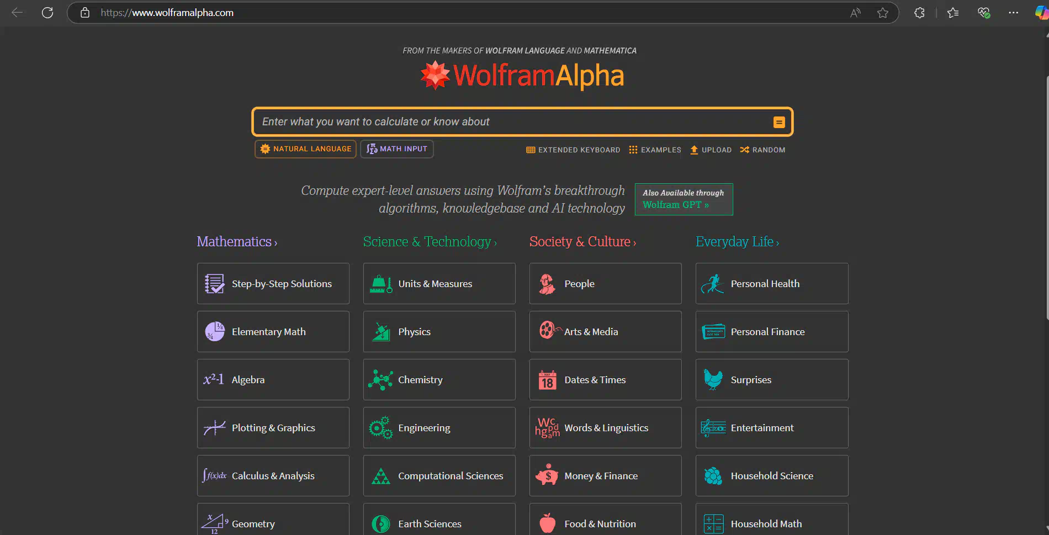Expand Society & Culture category heading
1049x535 pixels.
(x=583, y=242)
